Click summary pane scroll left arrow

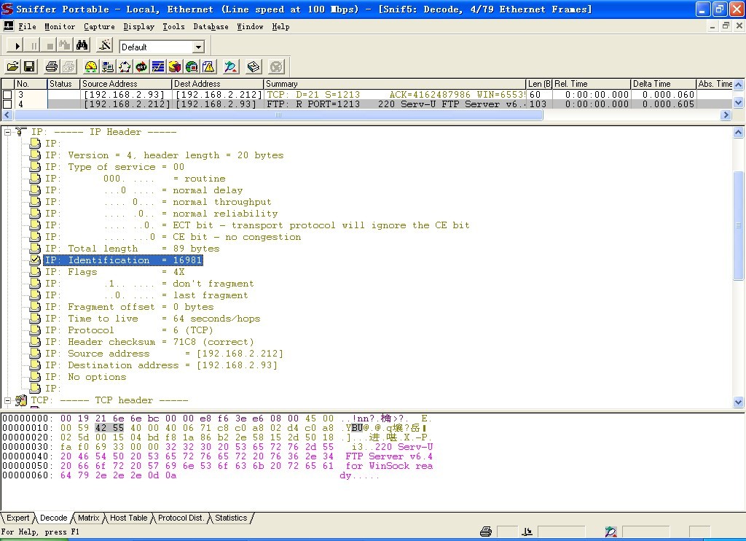[x=7, y=114]
